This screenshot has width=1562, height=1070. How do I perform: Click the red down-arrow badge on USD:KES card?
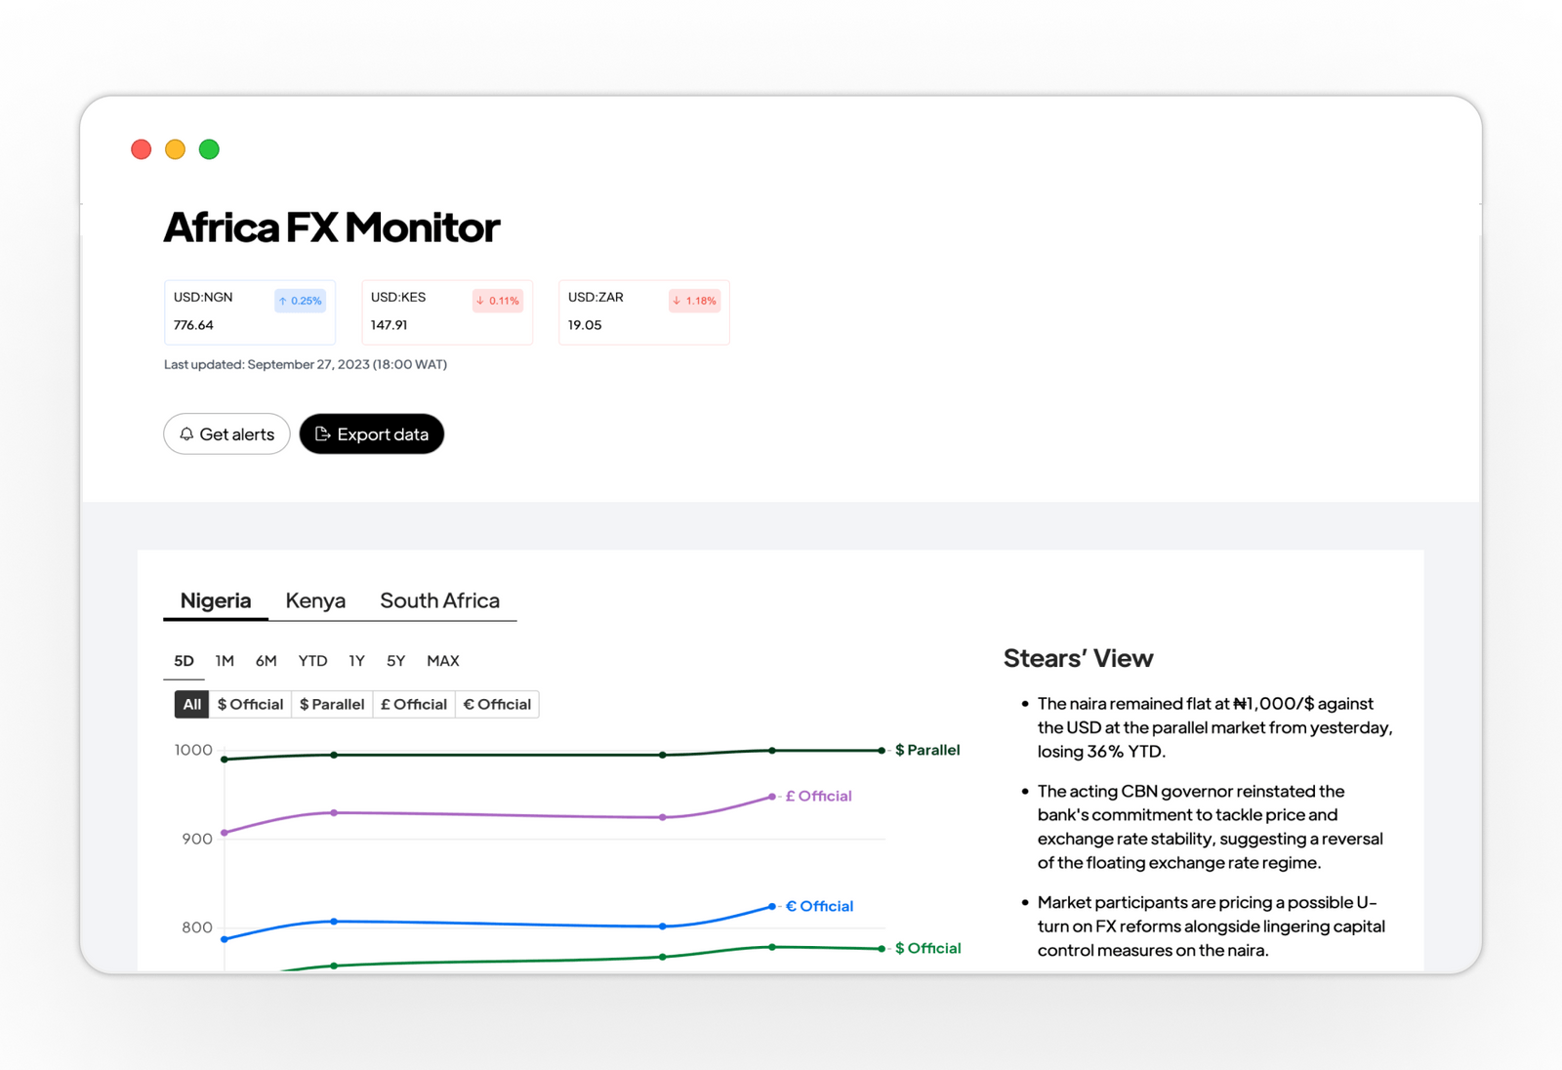498,301
